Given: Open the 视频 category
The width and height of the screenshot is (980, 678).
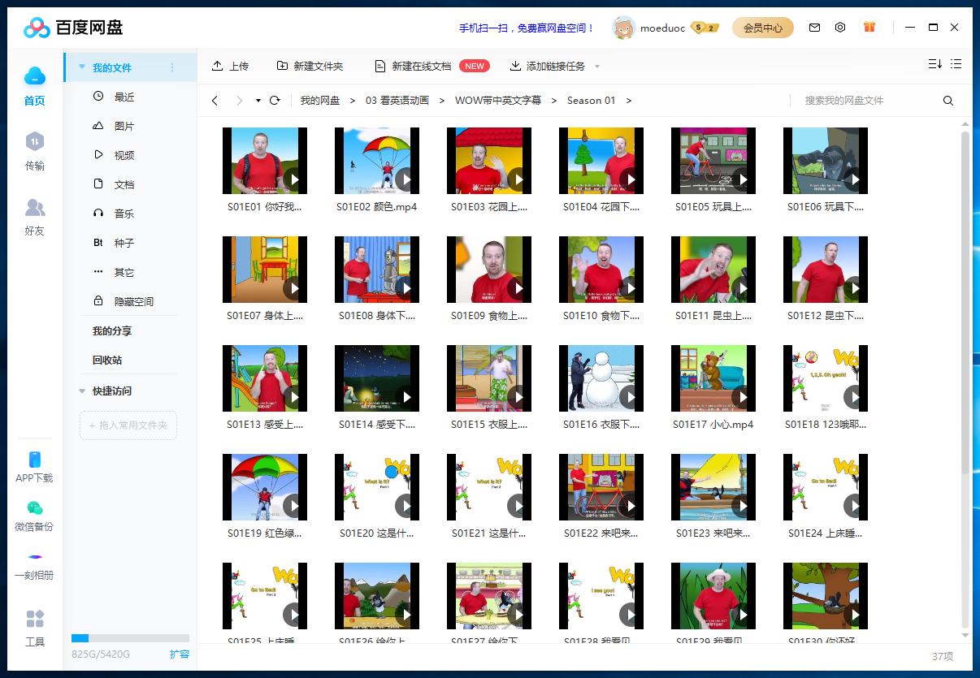Looking at the screenshot, I should [122, 154].
